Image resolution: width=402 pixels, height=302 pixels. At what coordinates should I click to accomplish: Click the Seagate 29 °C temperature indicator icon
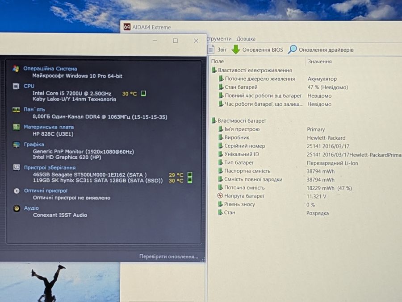[190, 175]
